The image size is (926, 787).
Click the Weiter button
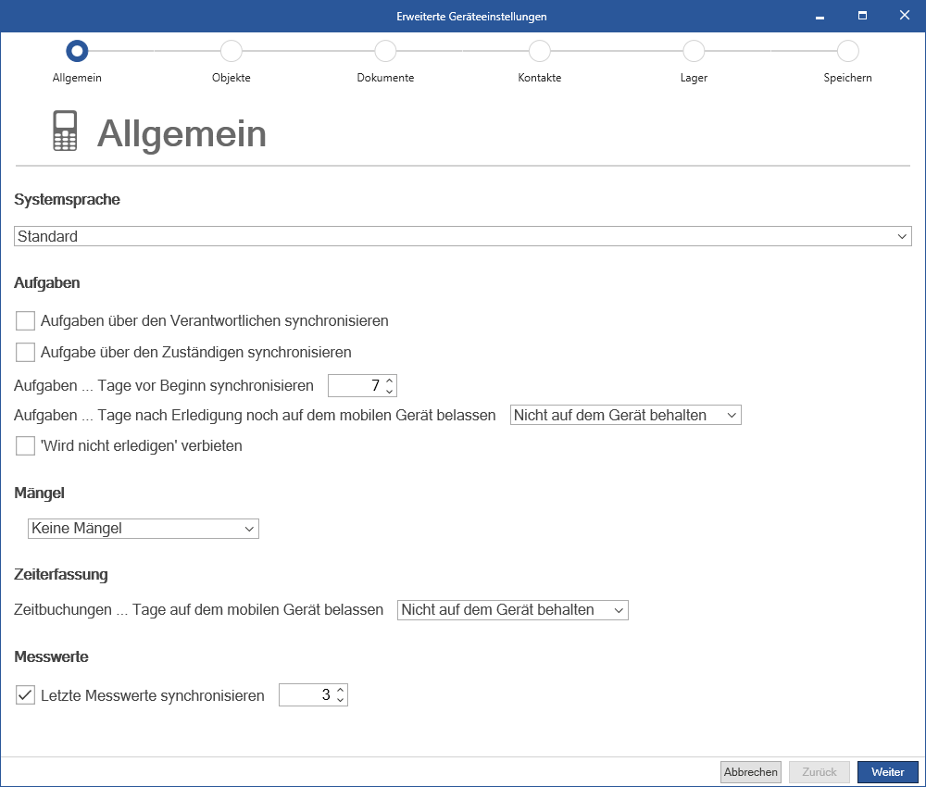coord(888,771)
